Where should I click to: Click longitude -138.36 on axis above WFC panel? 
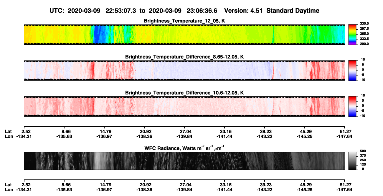[x=144, y=136]
